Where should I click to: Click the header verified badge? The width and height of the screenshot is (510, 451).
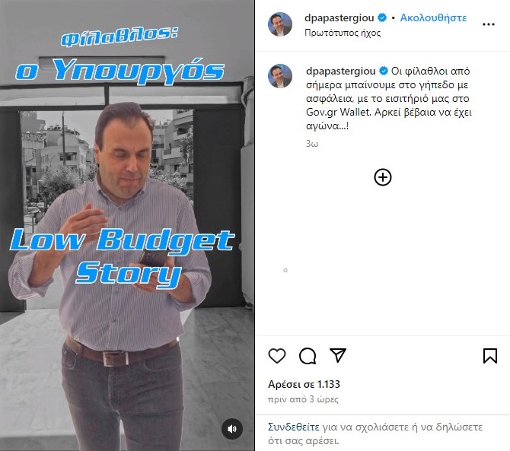click(382, 17)
